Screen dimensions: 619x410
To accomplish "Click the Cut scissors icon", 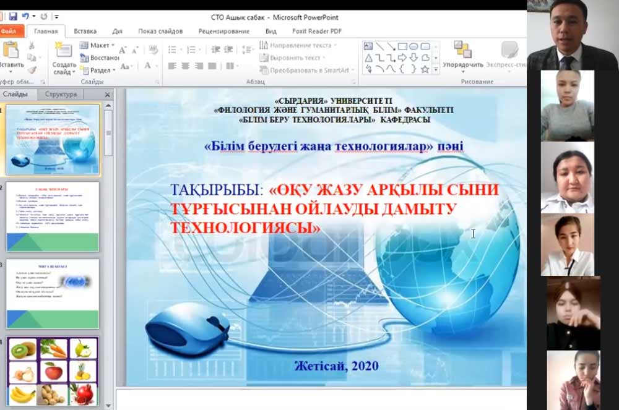I will pos(32,46).
